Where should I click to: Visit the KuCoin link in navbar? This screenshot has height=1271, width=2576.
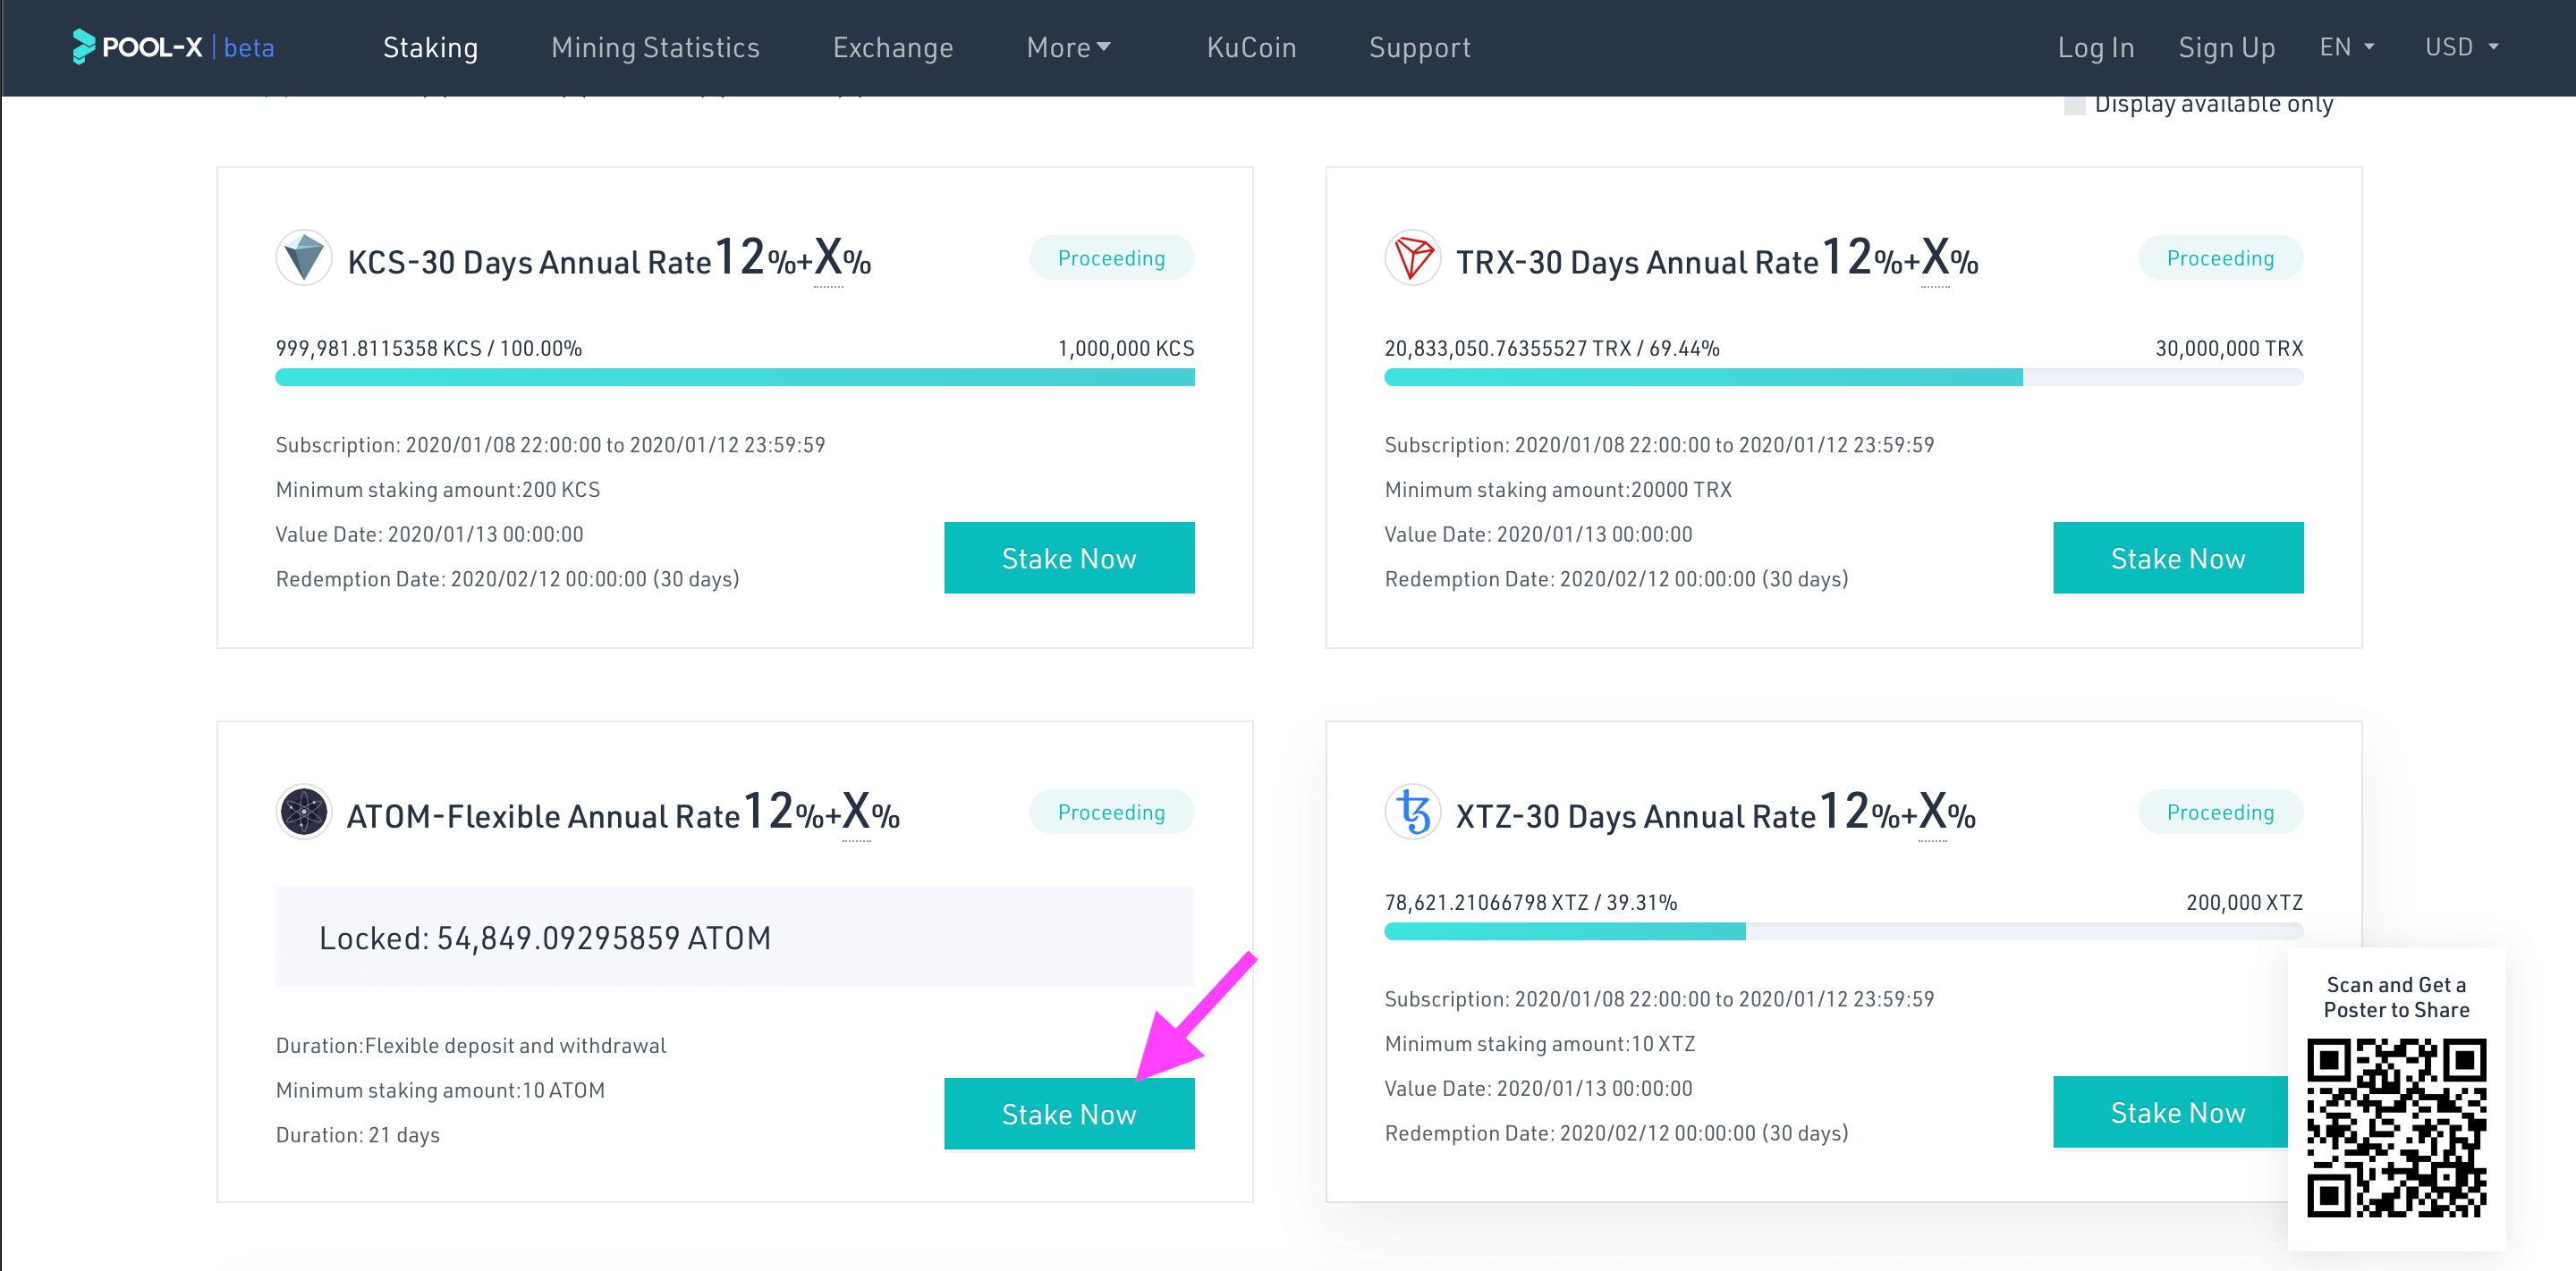pyautogui.click(x=1251, y=47)
